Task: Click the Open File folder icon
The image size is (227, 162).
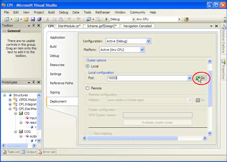Action: coord(26,19)
